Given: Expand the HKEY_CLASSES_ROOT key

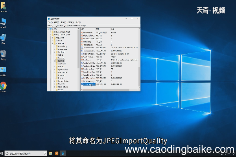Looking at the screenshot, I should click(x=51, y=32).
